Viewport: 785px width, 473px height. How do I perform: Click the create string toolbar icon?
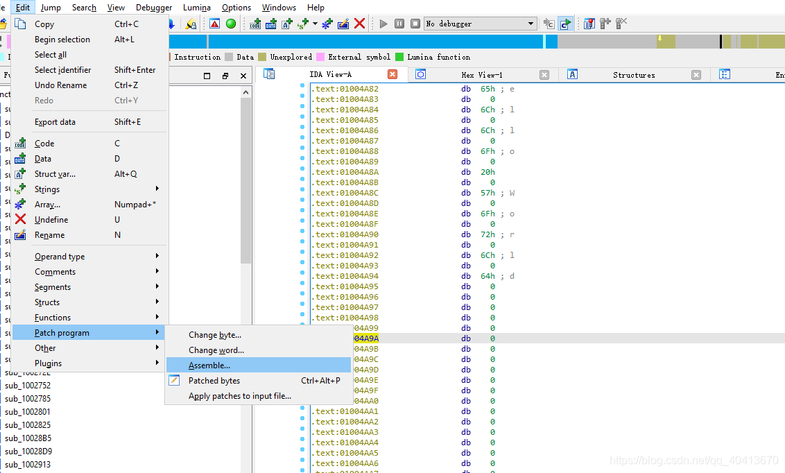303,24
